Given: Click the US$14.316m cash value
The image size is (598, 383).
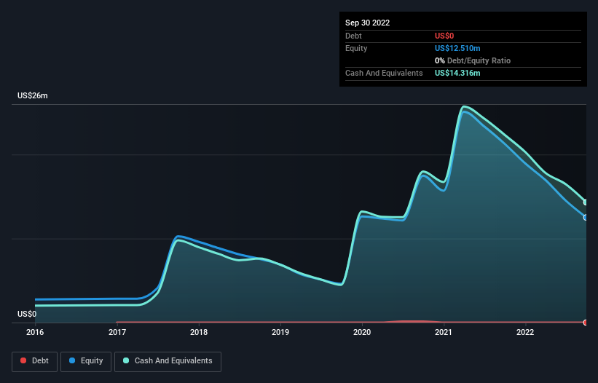Looking at the screenshot, I should (x=457, y=73).
